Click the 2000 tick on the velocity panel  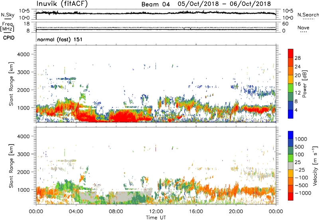[23, 172]
